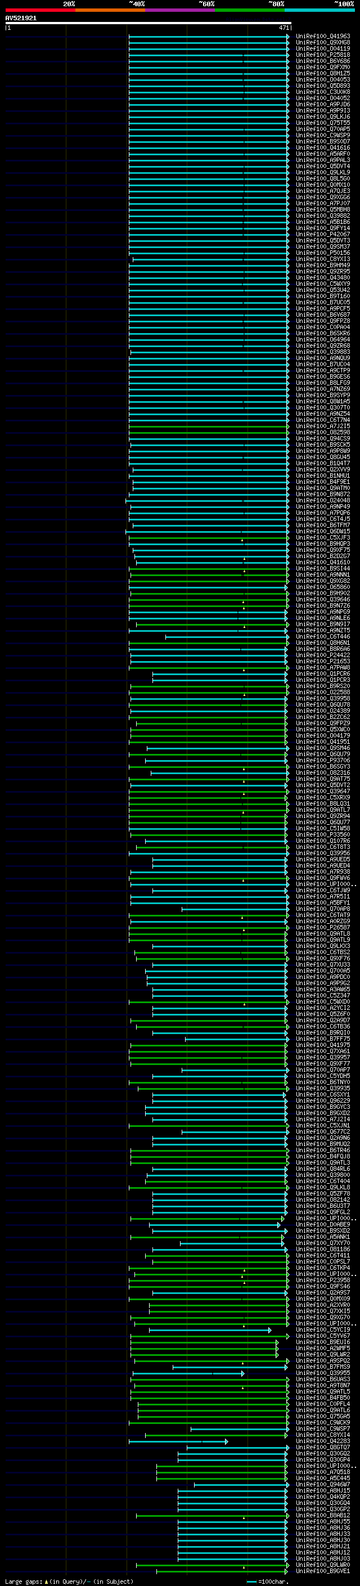Click the white query sequence ruler bar
Screen dimensions: 360x1586
click(x=148, y=24)
